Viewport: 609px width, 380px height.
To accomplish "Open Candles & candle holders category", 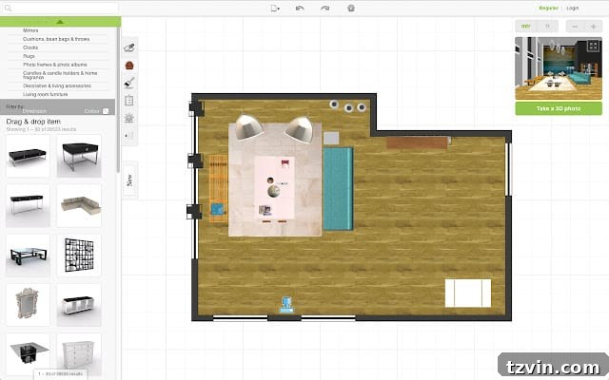I will 60,75.
